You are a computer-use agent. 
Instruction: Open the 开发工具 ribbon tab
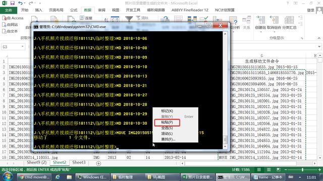tap(133, 10)
